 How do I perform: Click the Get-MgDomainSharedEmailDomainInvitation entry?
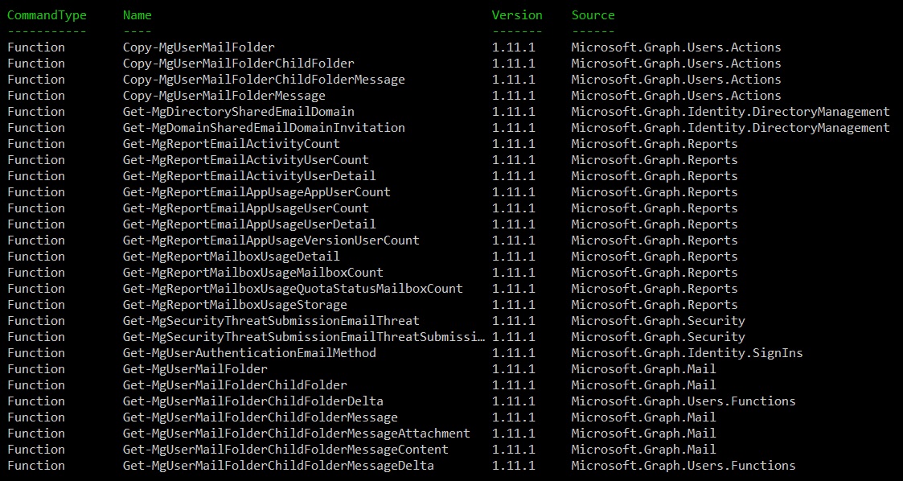264,127
